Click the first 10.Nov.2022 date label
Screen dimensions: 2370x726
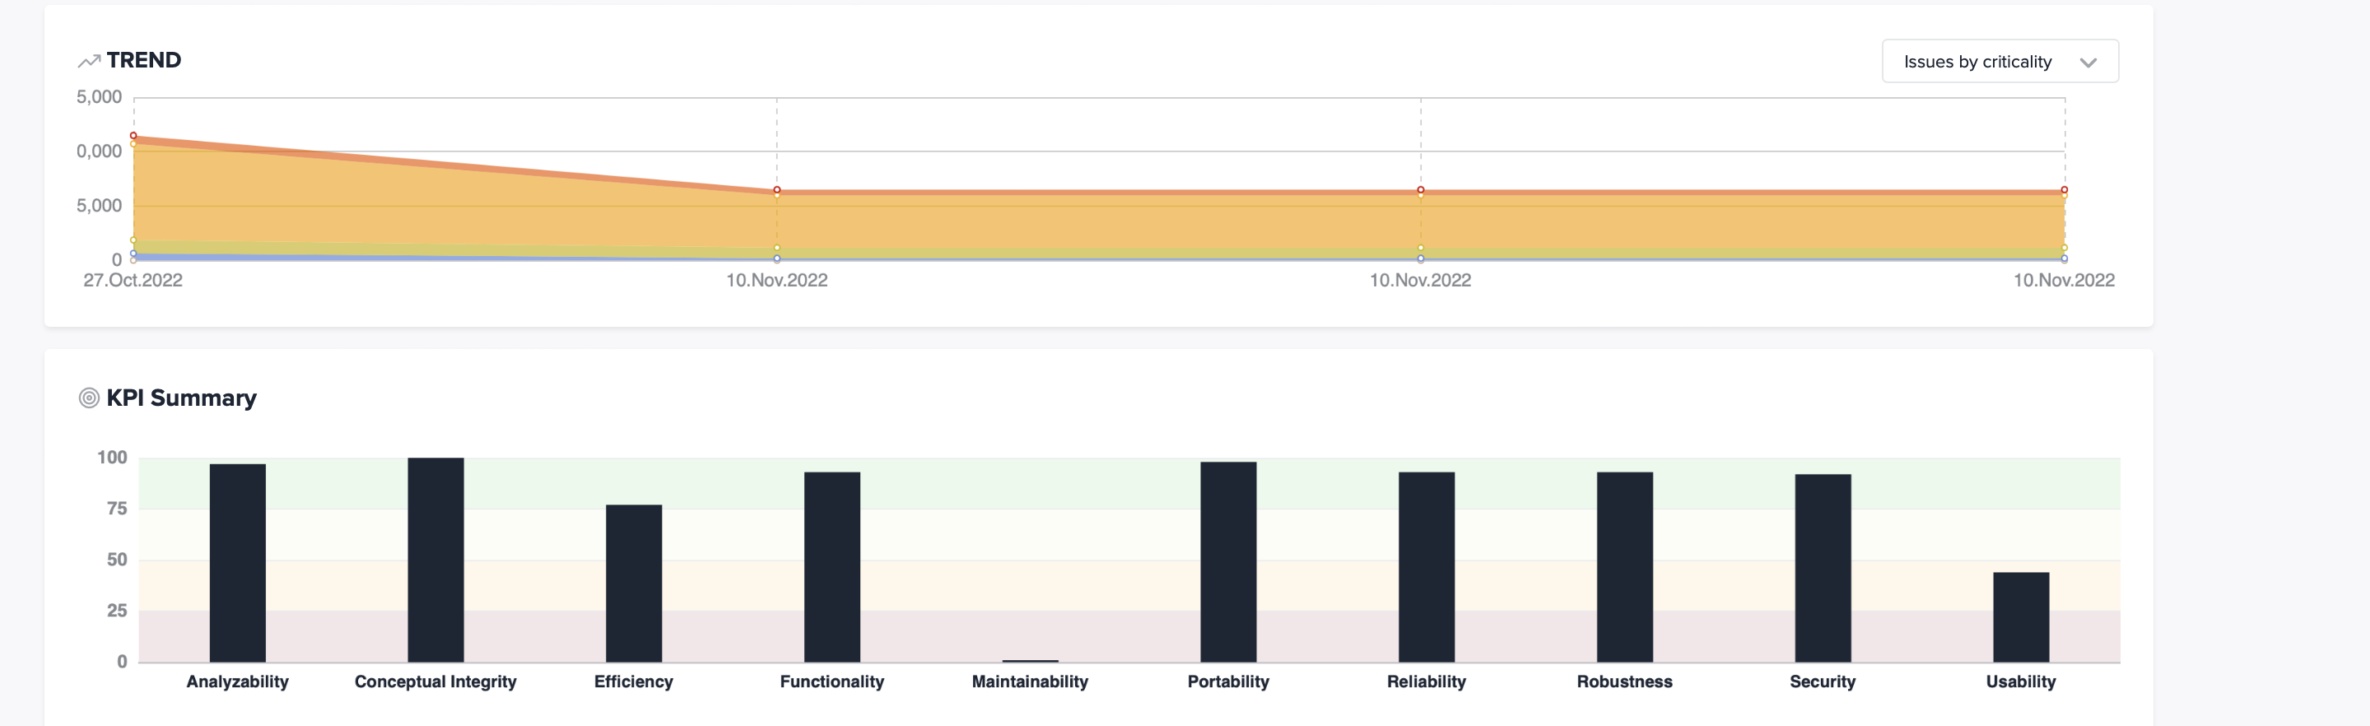point(776,280)
